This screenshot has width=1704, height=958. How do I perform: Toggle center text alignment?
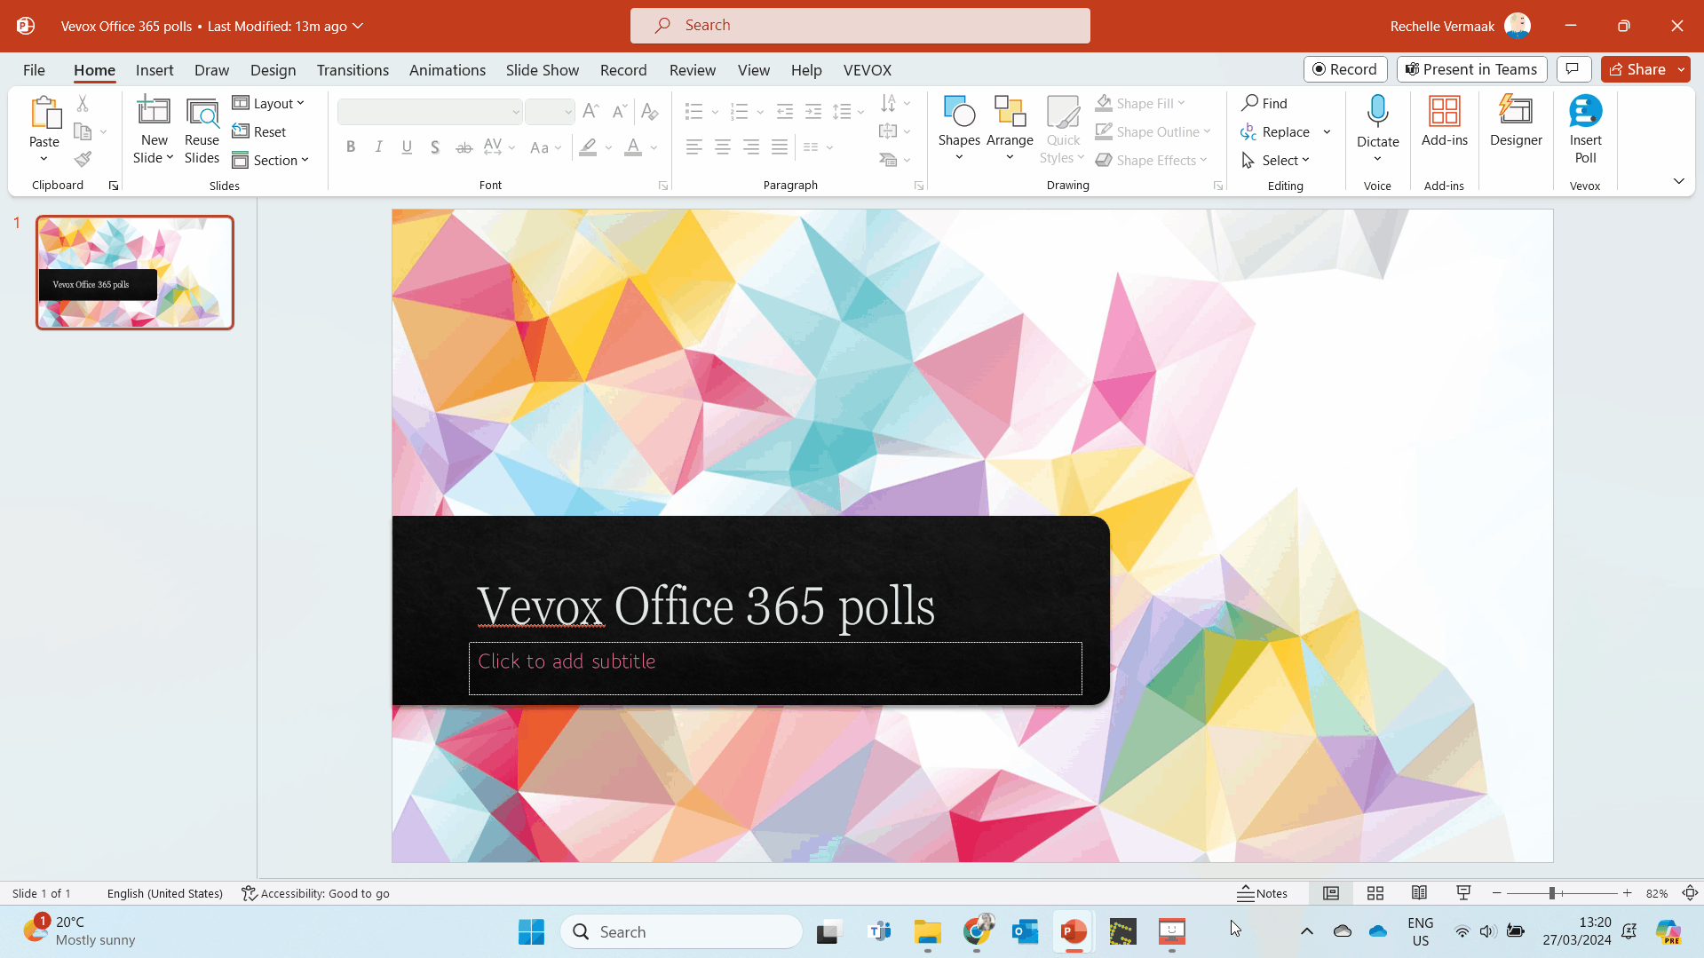(722, 147)
